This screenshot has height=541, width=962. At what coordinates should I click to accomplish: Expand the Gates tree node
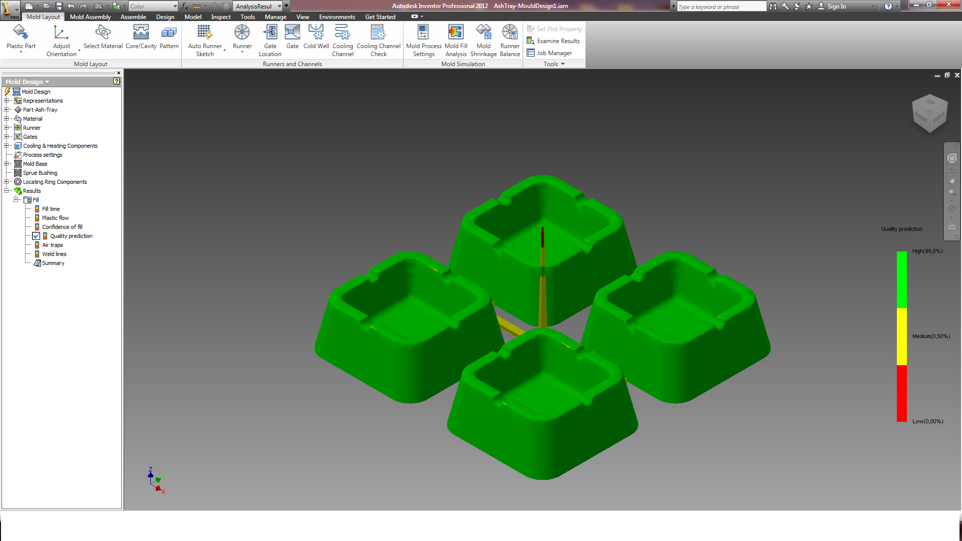tap(7, 137)
